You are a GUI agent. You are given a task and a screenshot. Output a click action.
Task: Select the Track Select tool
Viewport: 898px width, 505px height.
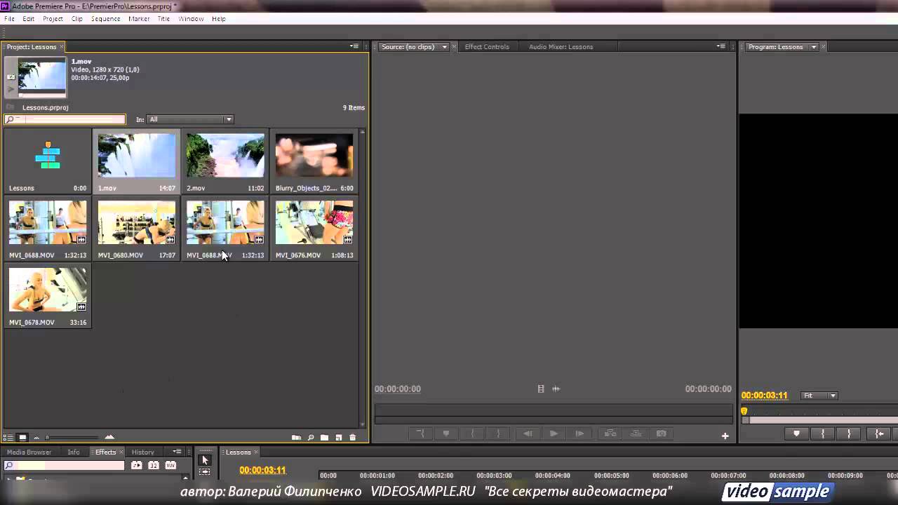pos(205,472)
